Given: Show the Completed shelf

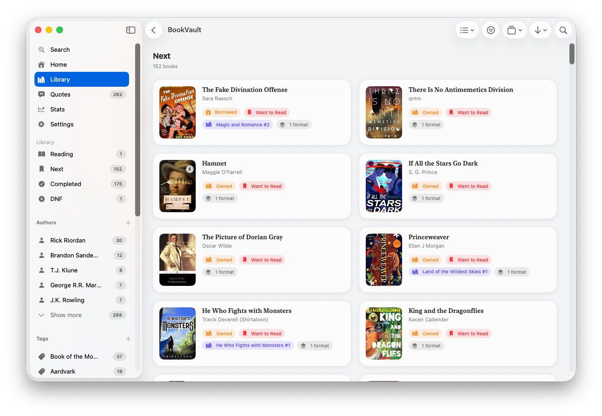Looking at the screenshot, I should click(x=82, y=184).
